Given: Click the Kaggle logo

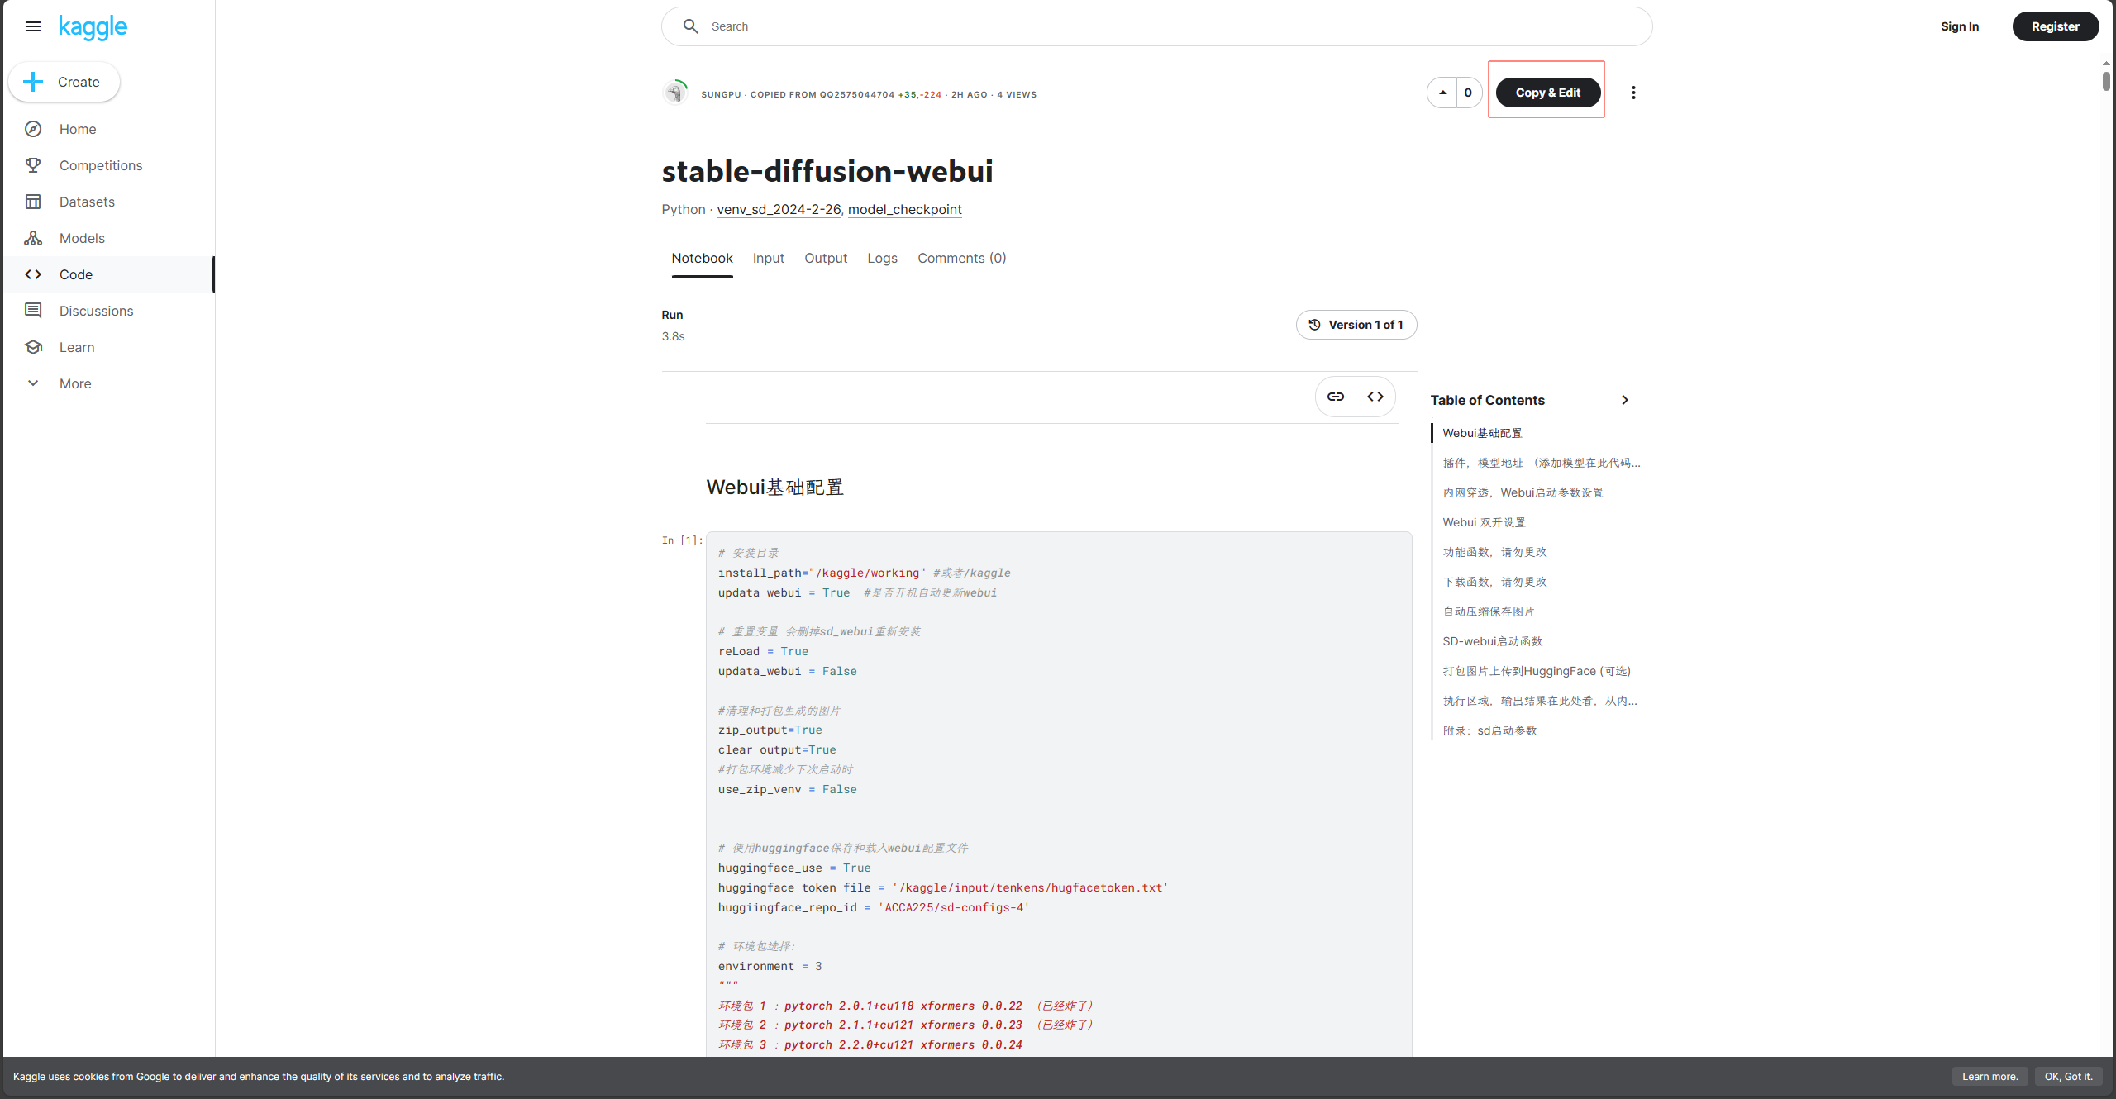Looking at the screenshot, I should (x=93, y=26).
